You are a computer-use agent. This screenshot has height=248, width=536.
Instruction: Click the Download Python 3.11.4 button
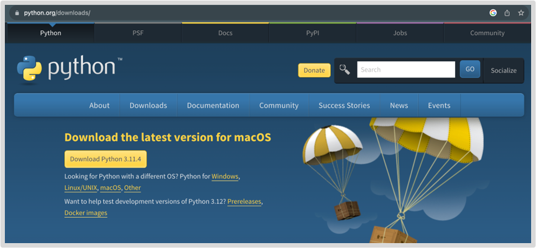(106, 159)
